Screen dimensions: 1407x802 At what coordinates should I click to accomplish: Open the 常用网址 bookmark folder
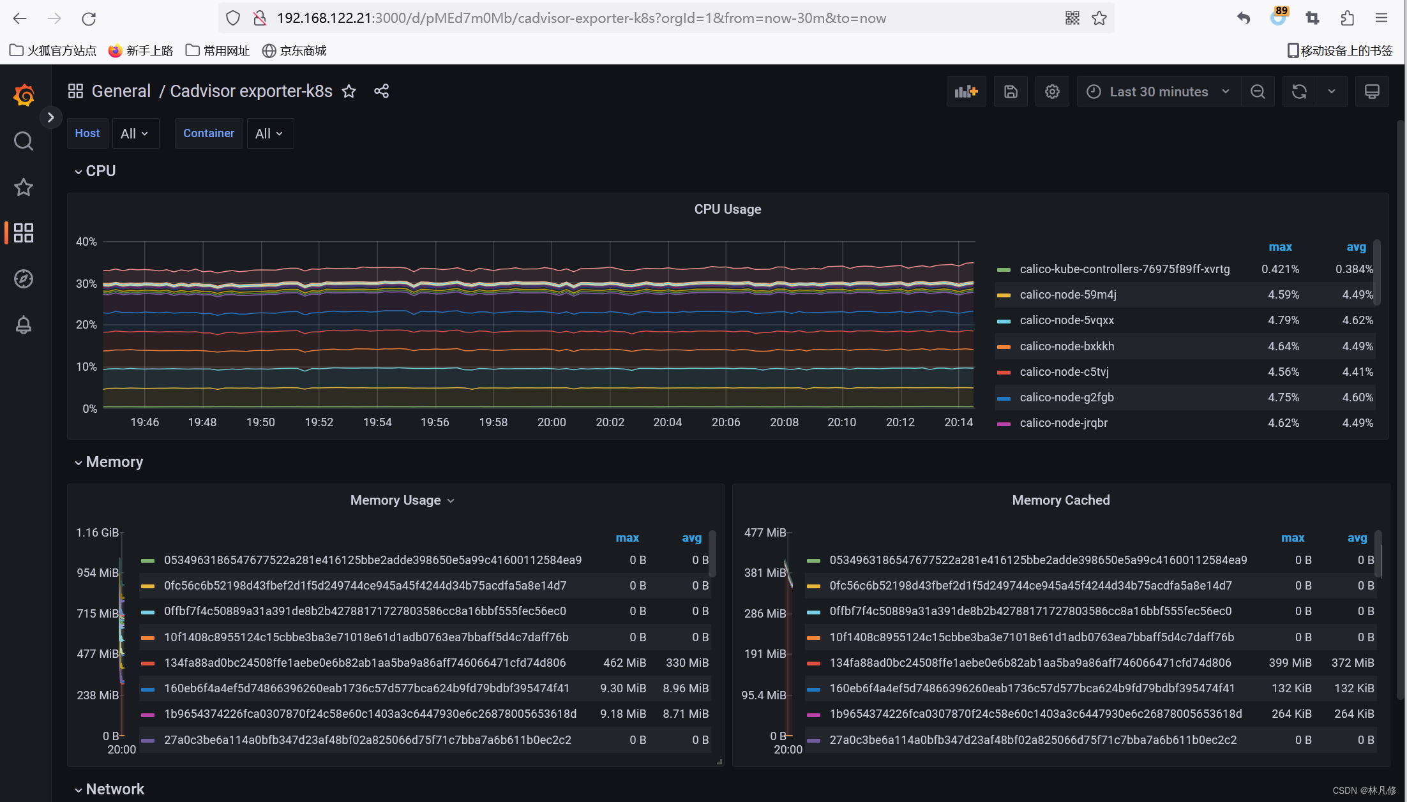pos(217,50)
